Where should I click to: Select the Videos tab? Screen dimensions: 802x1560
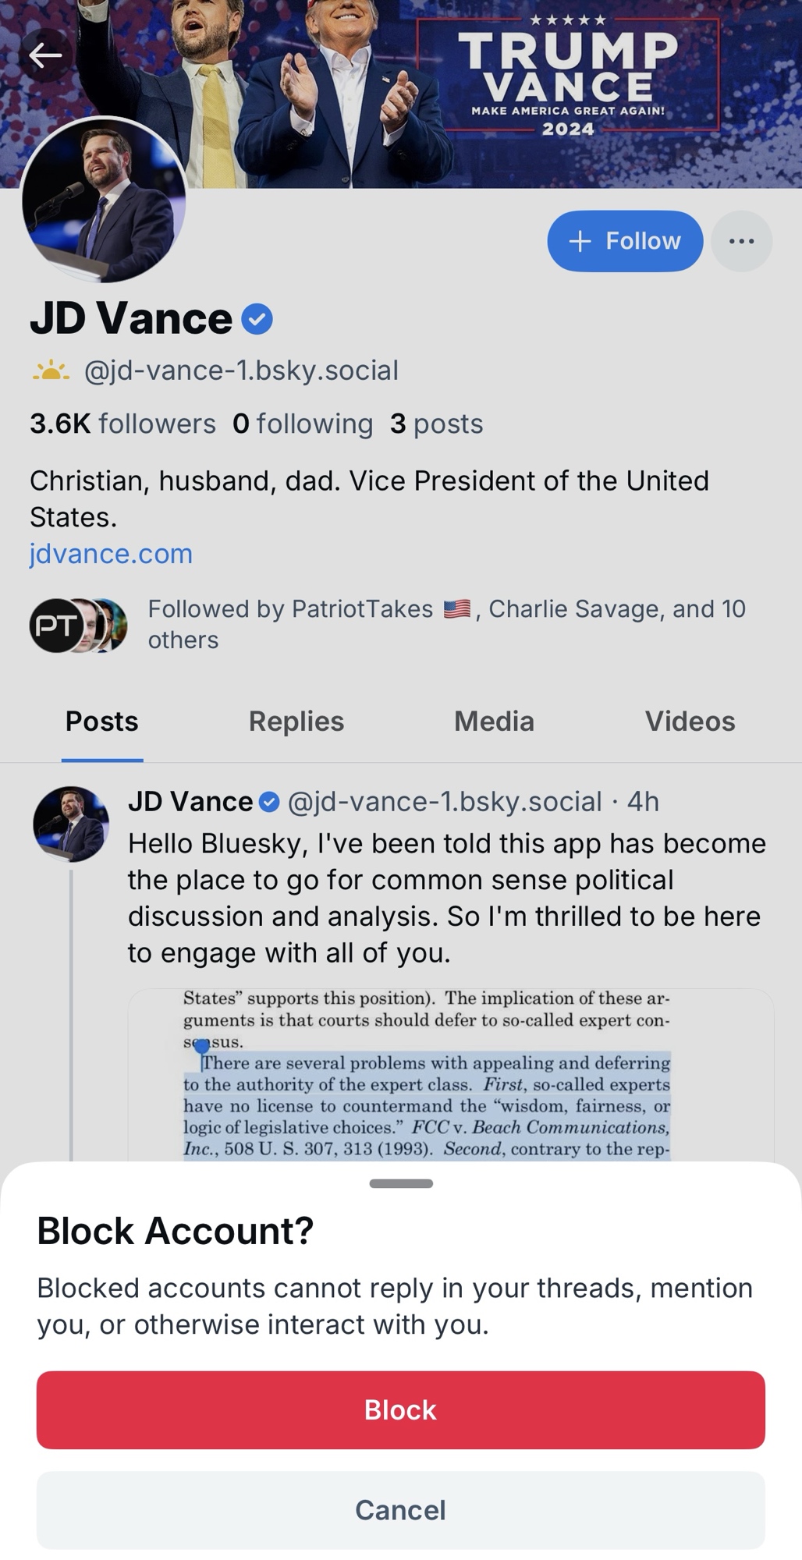pos(690,721)
